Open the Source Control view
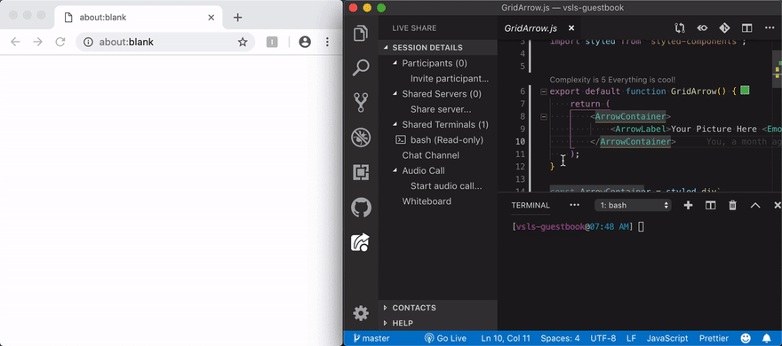The width and height of the screenshot is (782, 346). (x=361, y=103)
